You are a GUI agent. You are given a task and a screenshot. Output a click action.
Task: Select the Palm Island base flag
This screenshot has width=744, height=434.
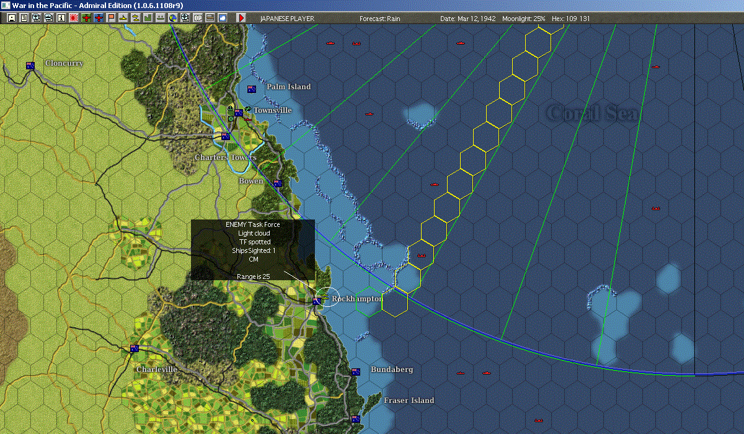click(x=252, y=89)
